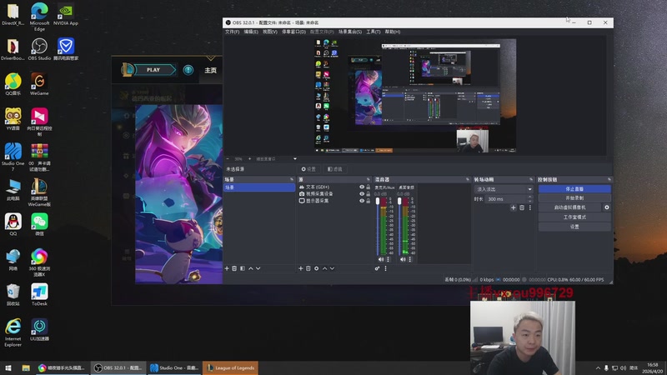The width and height of the screenshot is (667, 375).
Task: Toggle lock on 视频采集设备 source
Action: tap(369, 194)
